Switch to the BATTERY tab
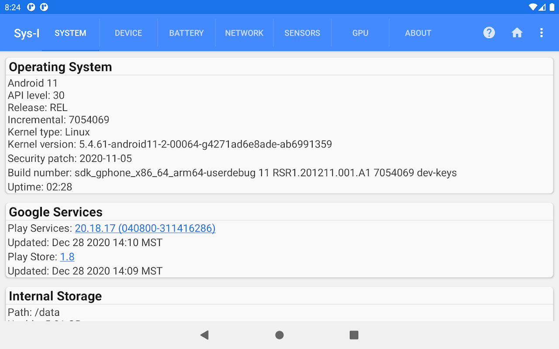Viewport: 559px width, 349px height. click(186, 33)
